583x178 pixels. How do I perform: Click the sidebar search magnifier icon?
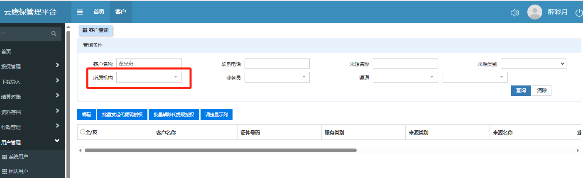[54, 34]
